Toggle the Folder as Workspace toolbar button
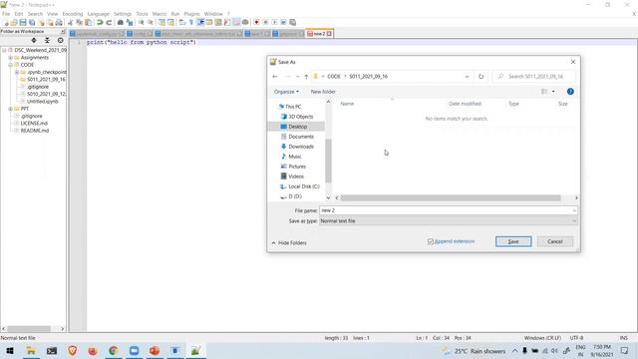638x359 pixels. 236,22
